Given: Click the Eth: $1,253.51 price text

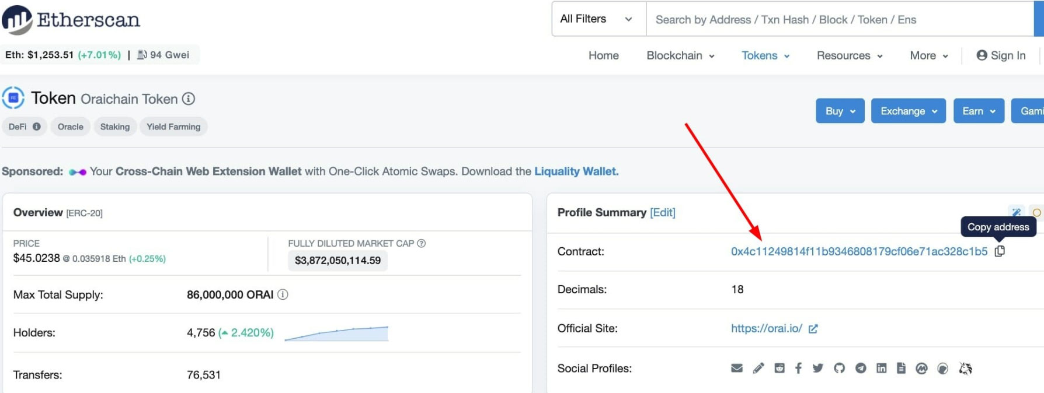Looking at the screenshot, I should click(x=39, y=55).
